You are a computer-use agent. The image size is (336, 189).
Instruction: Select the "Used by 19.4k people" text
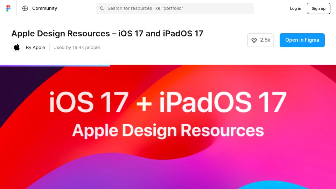click(x=77, y=48)
